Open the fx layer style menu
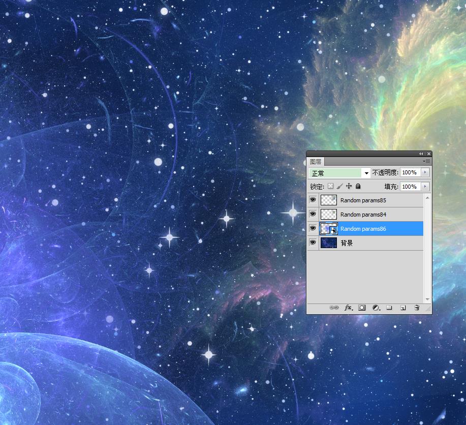The height and width of the screenshot is (425, 466). pyautogui.click(x=349, y=308)
